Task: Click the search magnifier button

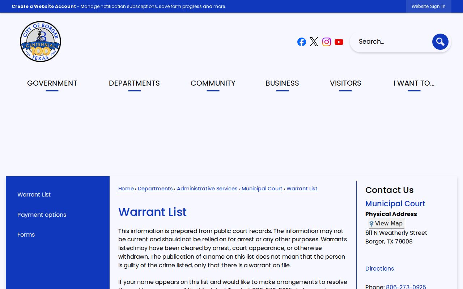Action: (440, 42)
